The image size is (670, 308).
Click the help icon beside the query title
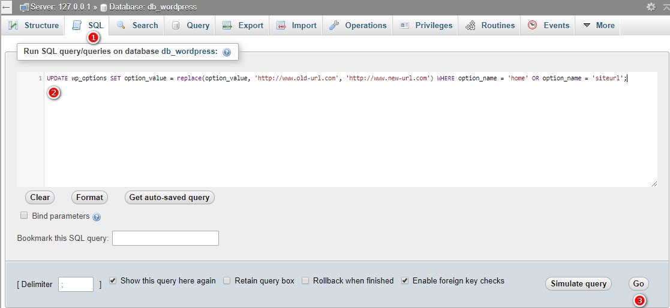pyautogui.click(x=227, y=52)
